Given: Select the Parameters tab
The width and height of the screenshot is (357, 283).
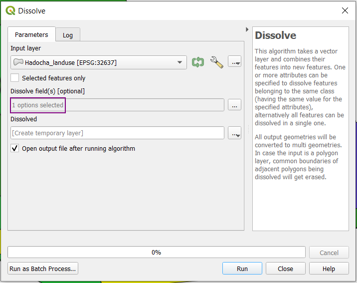Looking at the screenshot, I should click(31, 34).
